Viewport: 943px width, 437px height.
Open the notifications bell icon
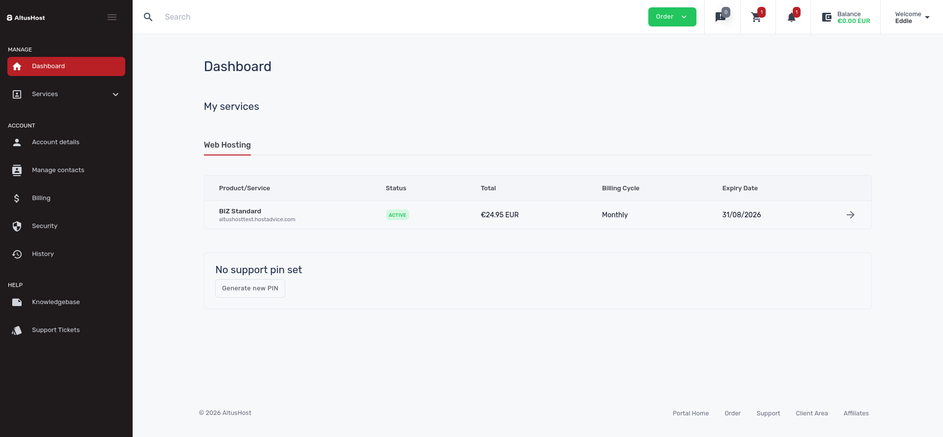point(791,18)
